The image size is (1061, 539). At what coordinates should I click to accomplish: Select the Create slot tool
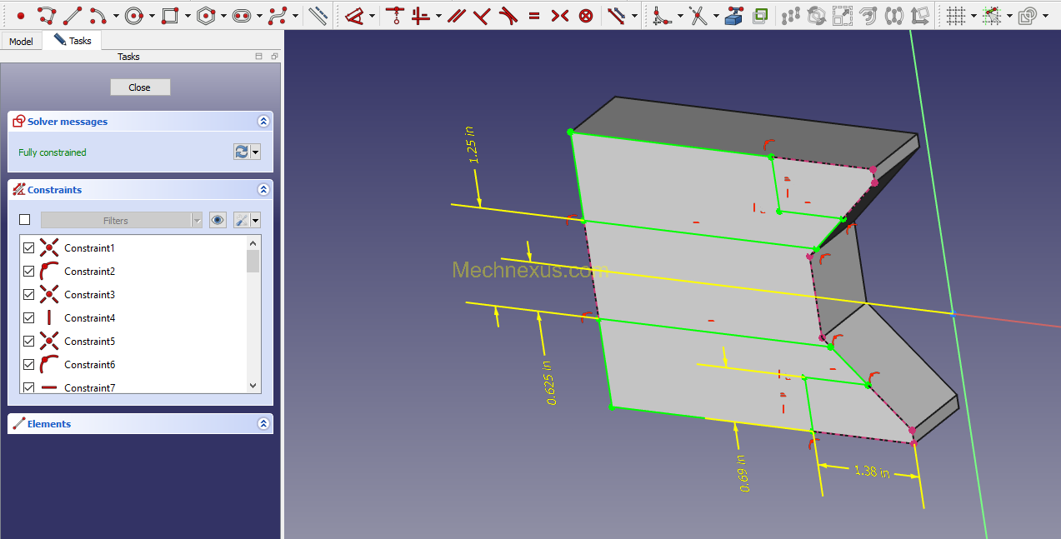point(242,15)
